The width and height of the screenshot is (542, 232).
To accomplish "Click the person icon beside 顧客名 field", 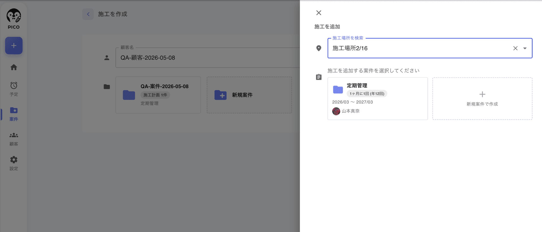I will click(x=107, y=58).
